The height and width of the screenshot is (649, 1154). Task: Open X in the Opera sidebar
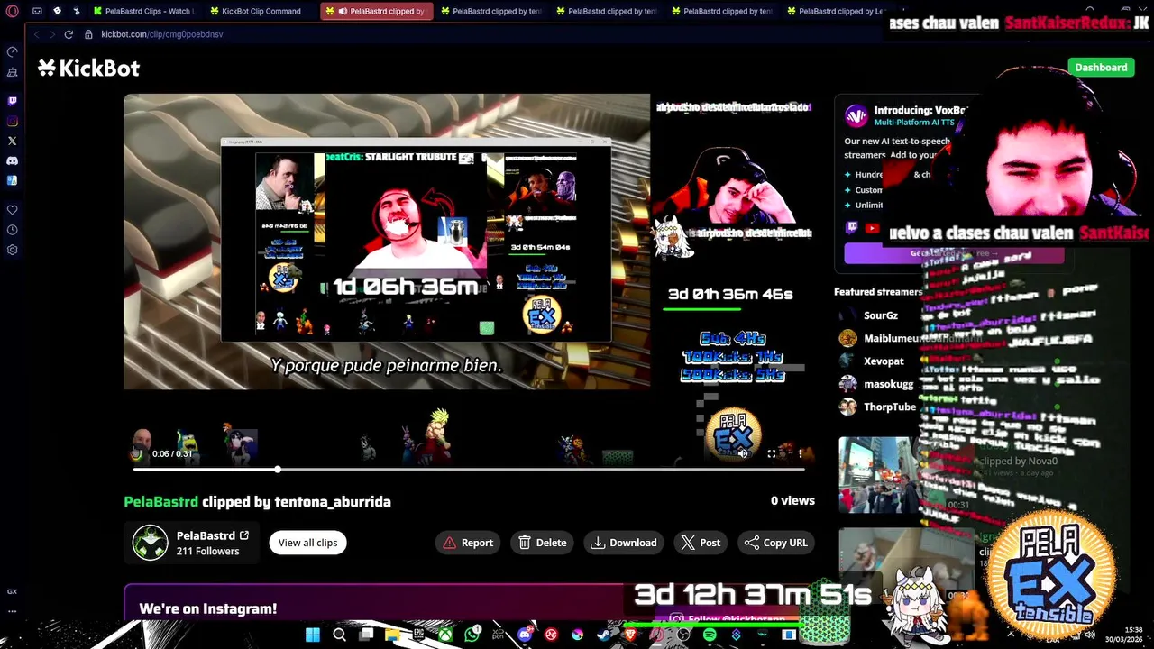tap(12, 141)
